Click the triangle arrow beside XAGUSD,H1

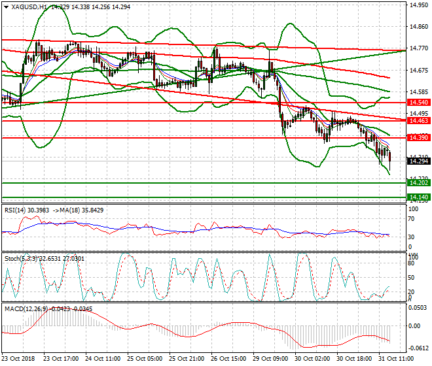(x=5, y=7)
